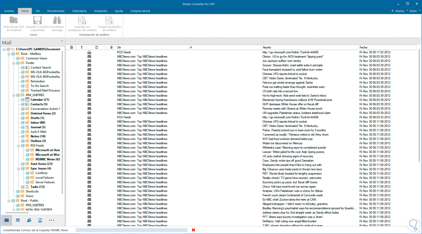Switch to the Herramientas tab
Screen dimensions: 422x234
click(56, 11)
